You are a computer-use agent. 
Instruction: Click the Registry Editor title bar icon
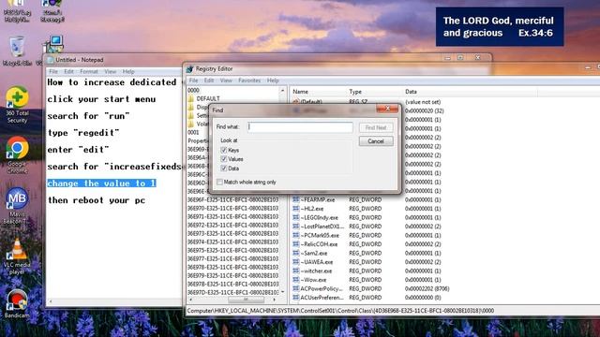189,69
